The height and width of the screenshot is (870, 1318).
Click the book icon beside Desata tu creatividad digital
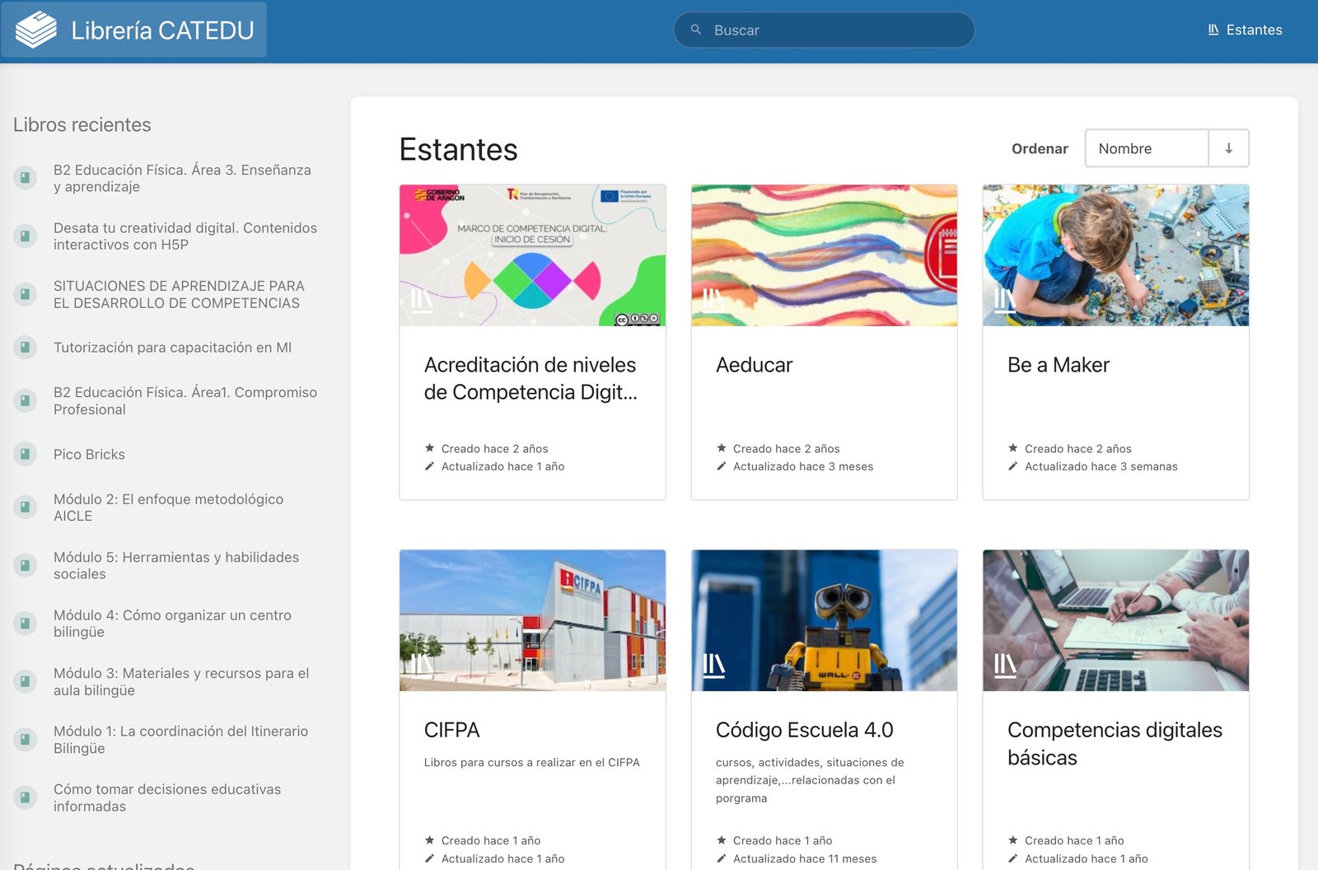25,236
